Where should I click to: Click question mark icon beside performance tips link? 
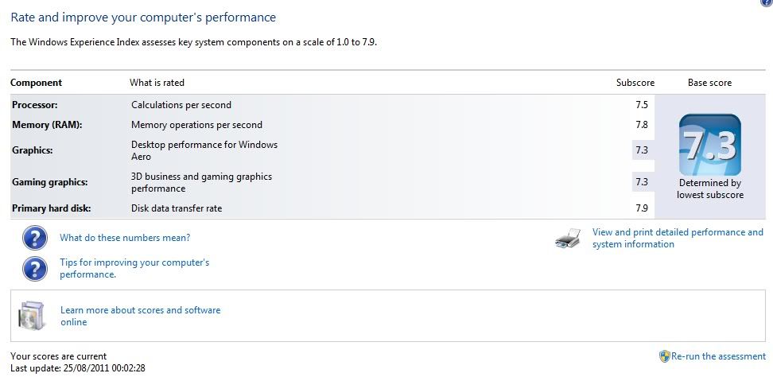pyautogui.click(x=35, y=269)
